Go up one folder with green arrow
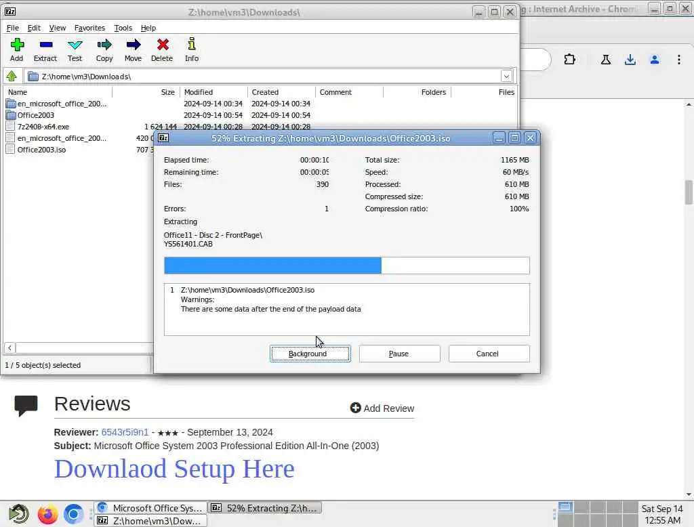The height and width of the screenshot is (527, 694). (x=12, y=76)
